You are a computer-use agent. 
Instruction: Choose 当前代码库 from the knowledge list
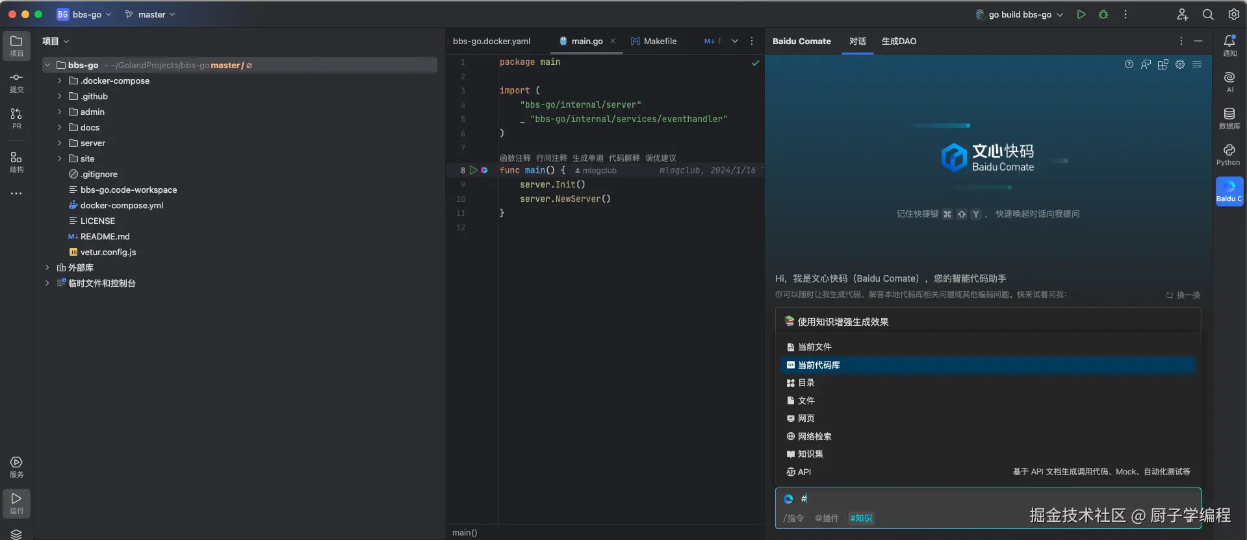coord(988,365)
